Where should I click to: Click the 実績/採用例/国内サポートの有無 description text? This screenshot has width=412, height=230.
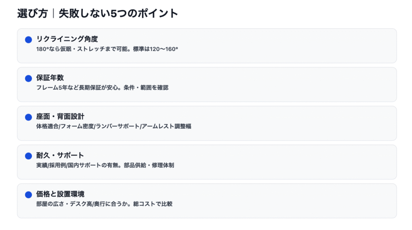coord(105,165)
